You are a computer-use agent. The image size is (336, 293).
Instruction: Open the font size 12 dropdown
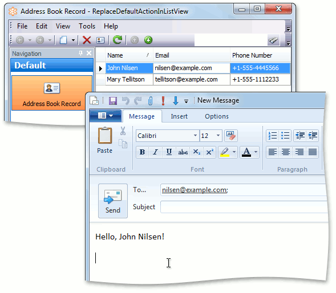click(x=218, y=136)
